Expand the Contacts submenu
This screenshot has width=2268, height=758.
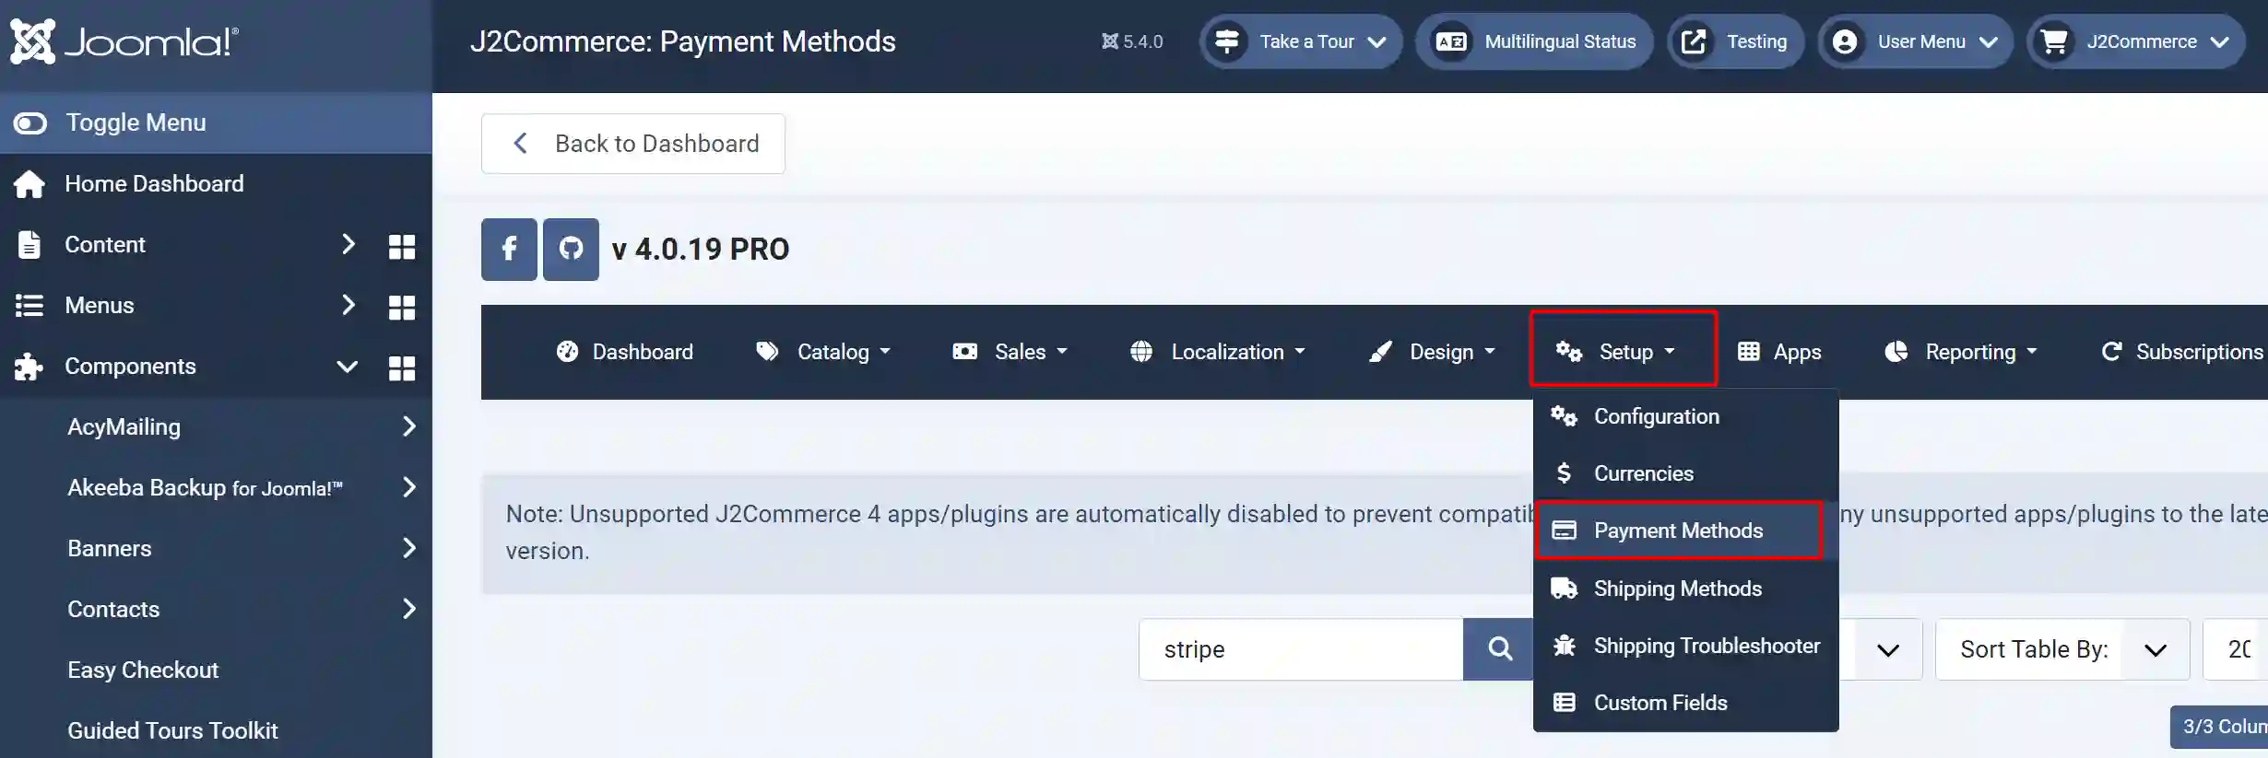409,609
